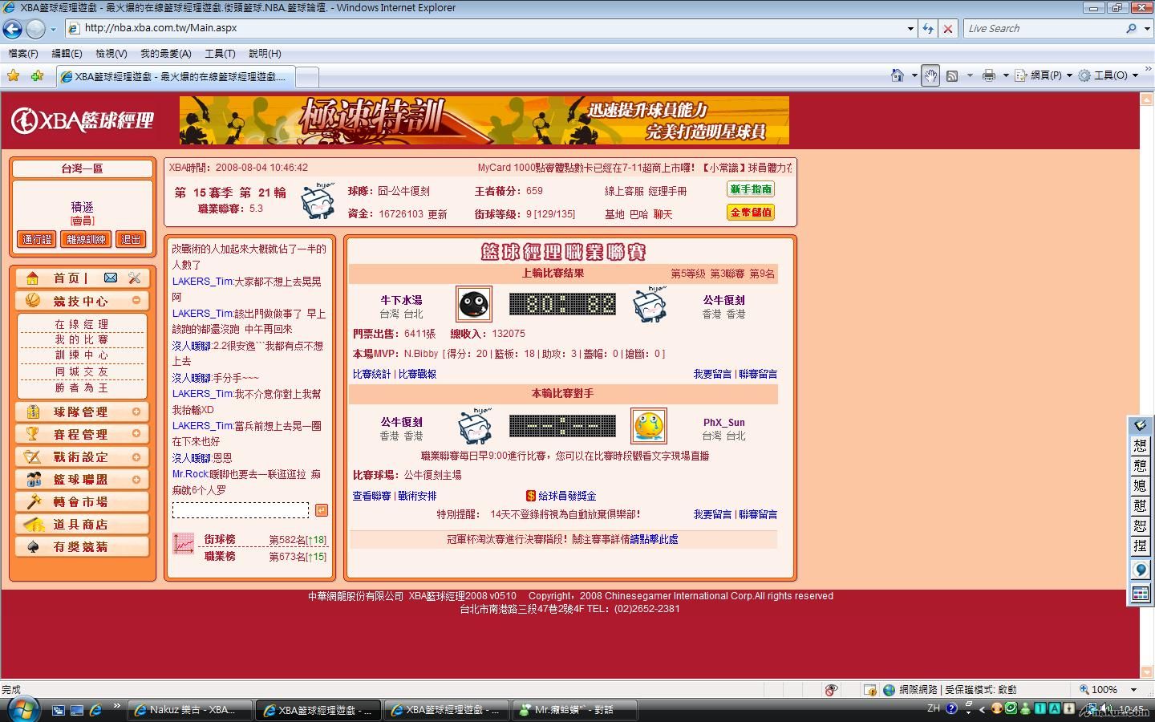
Task: Click the 退出 logout button
Action: click(131, 239)
